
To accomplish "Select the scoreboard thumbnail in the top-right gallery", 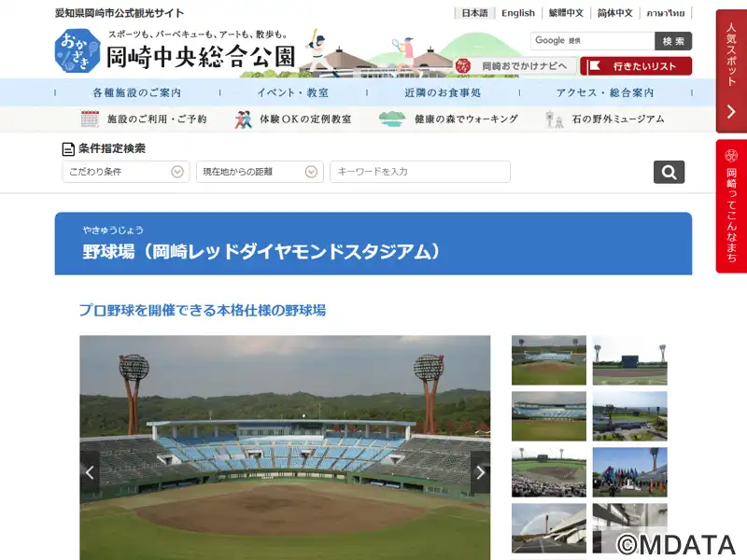I will [x=629, y=360].
